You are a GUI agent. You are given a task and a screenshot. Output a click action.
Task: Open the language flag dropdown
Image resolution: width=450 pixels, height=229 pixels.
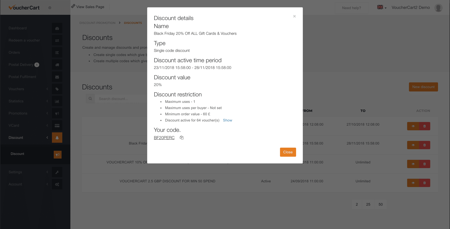[x=381, y=8]
